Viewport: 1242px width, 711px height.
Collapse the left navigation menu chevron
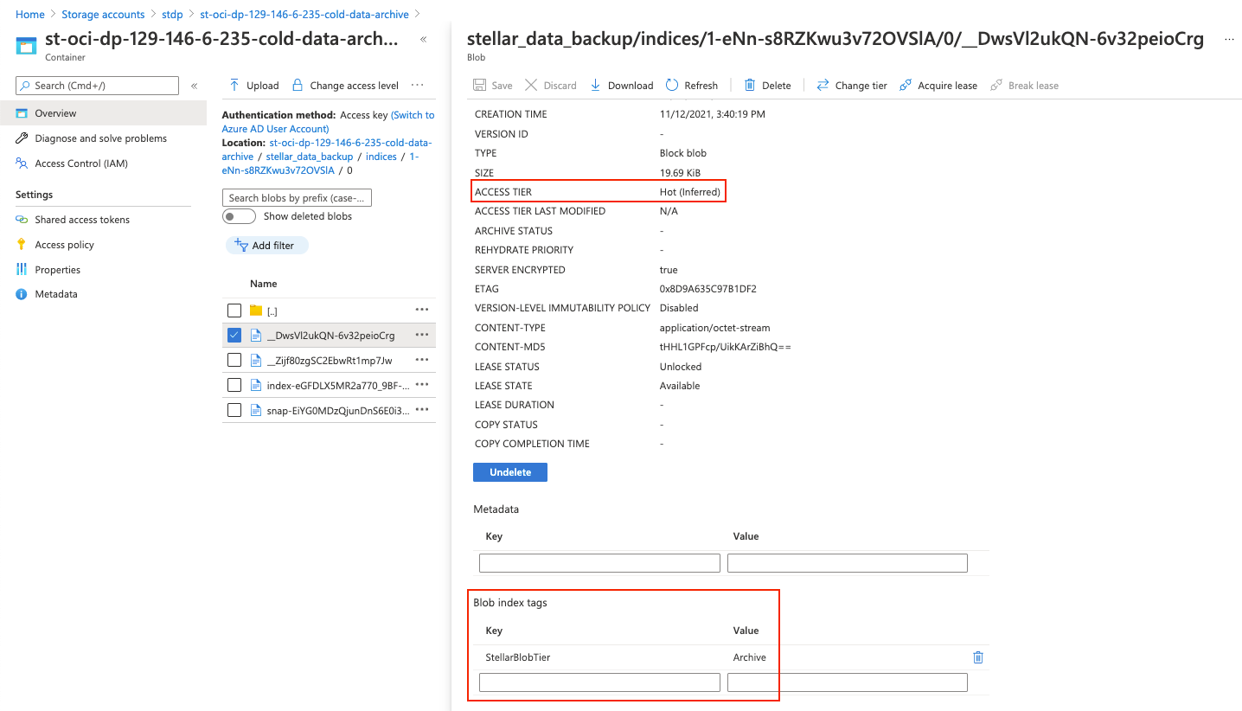tap(194, 86)
